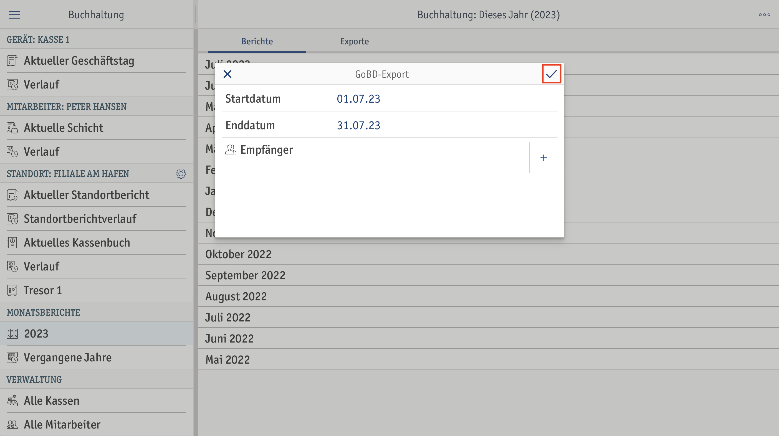Click the Enddatum label
The height and width of the screenshot is (436, 779).
pos(250,125)
